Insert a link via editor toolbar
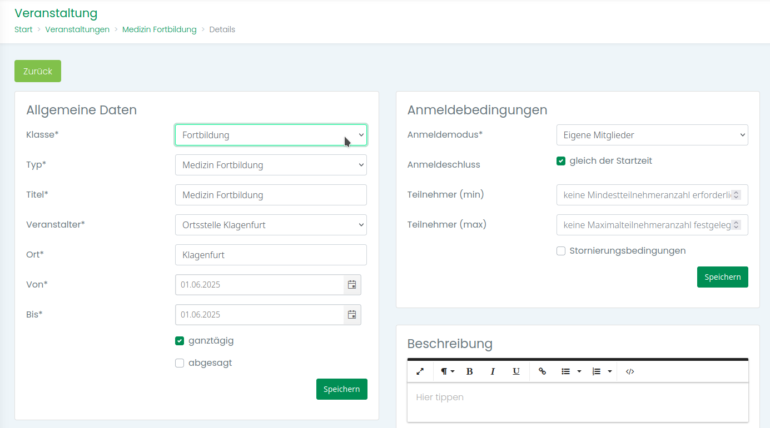 point(543,371)
